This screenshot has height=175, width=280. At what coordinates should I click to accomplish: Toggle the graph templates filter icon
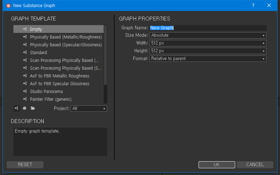tap(17, 108)
